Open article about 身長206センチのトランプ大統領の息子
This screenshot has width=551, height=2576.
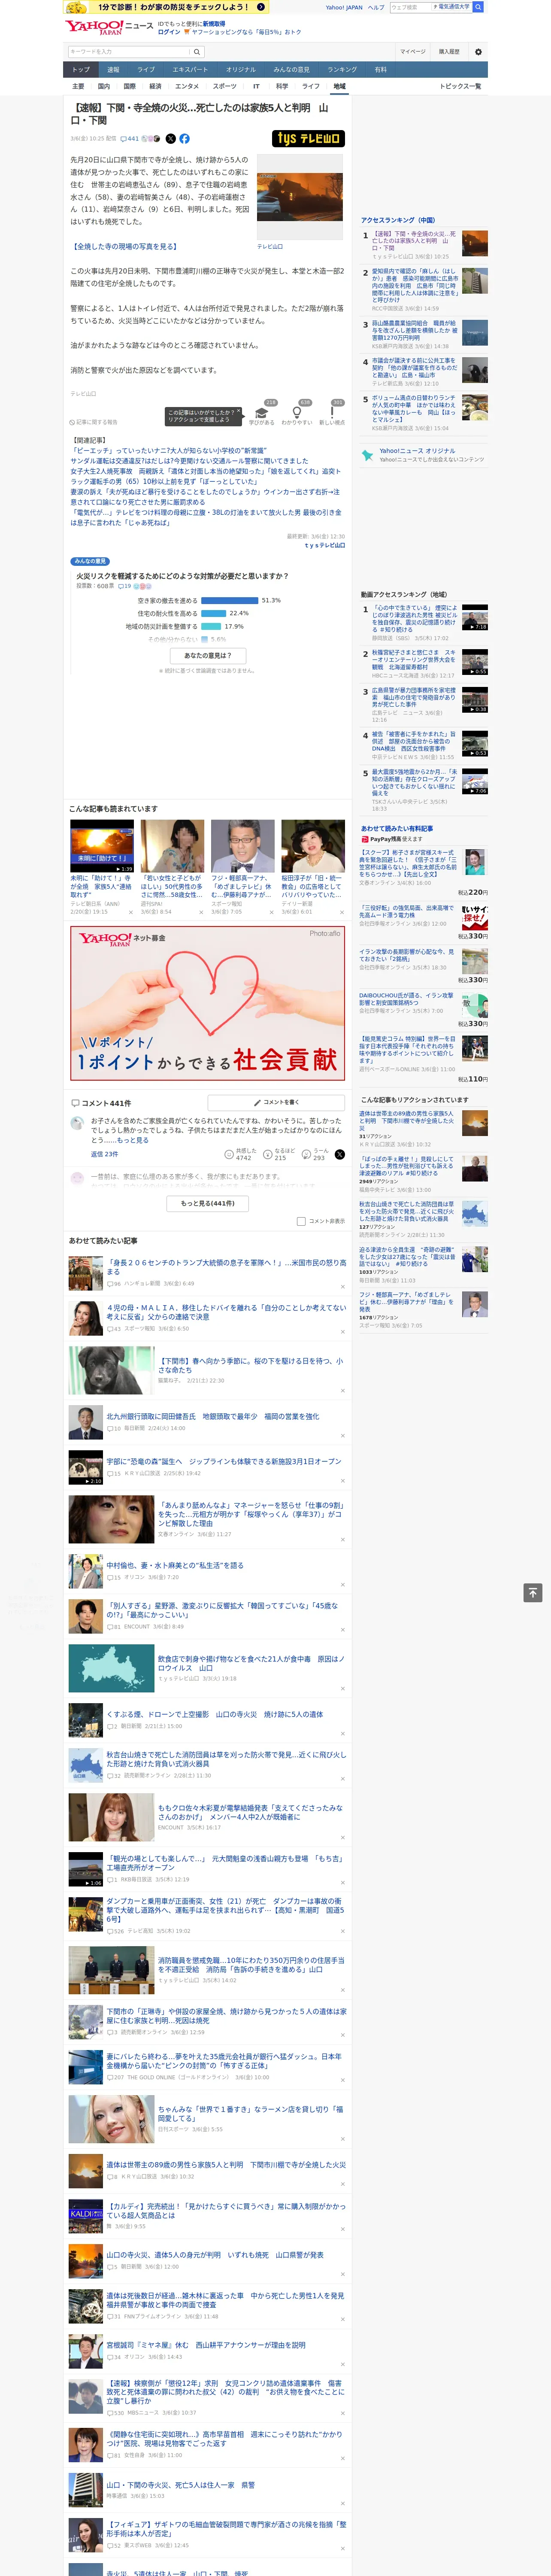226,1267
